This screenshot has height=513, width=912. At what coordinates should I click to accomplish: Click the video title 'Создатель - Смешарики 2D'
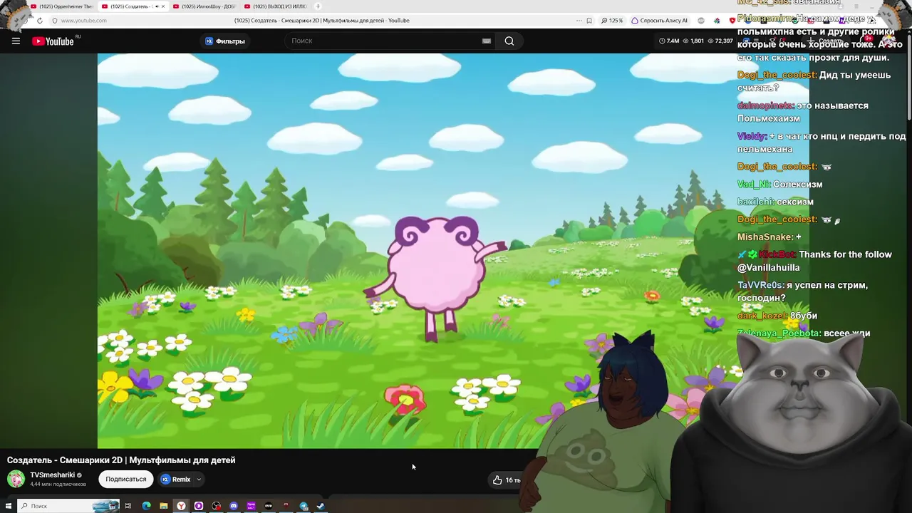point(121,460)
